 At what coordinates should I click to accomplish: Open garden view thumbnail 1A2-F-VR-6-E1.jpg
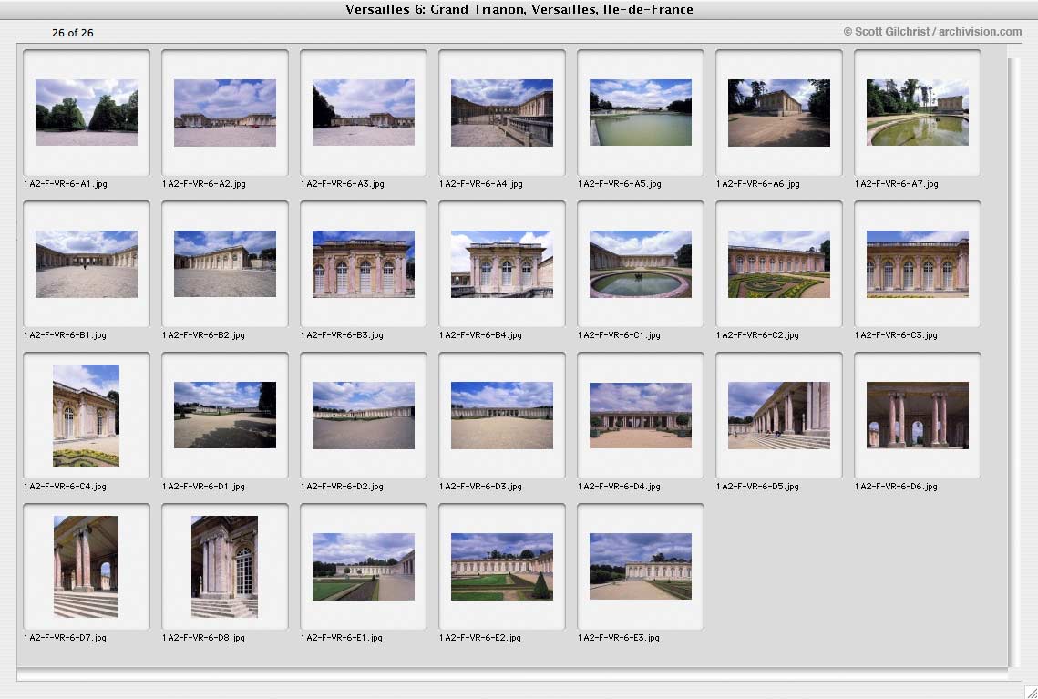point(364,567)
